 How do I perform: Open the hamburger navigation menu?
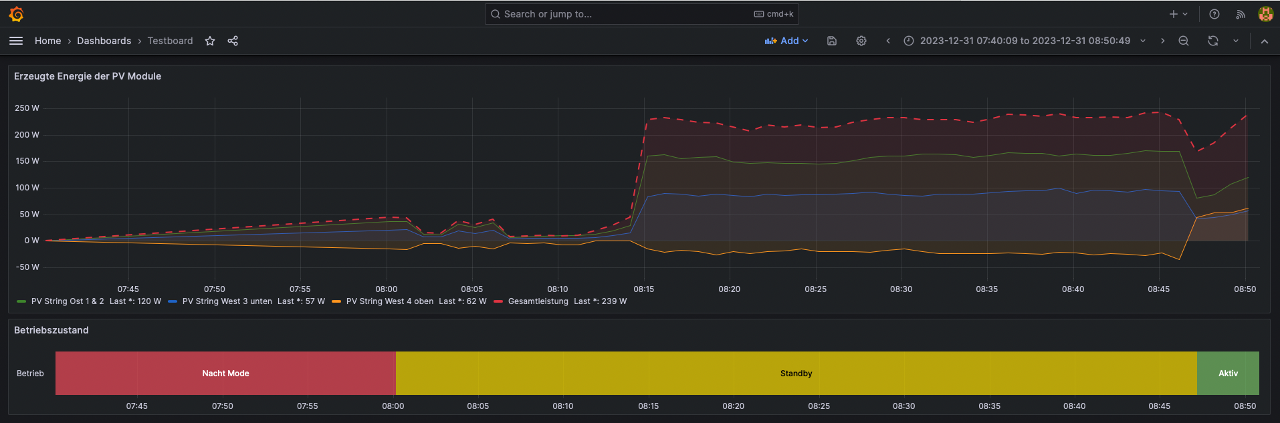(x=16, y=41)
